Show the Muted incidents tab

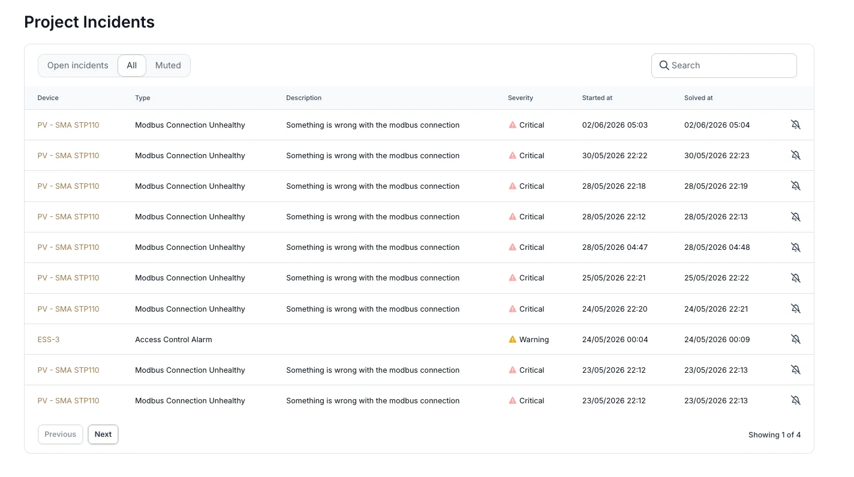[168, 65]
